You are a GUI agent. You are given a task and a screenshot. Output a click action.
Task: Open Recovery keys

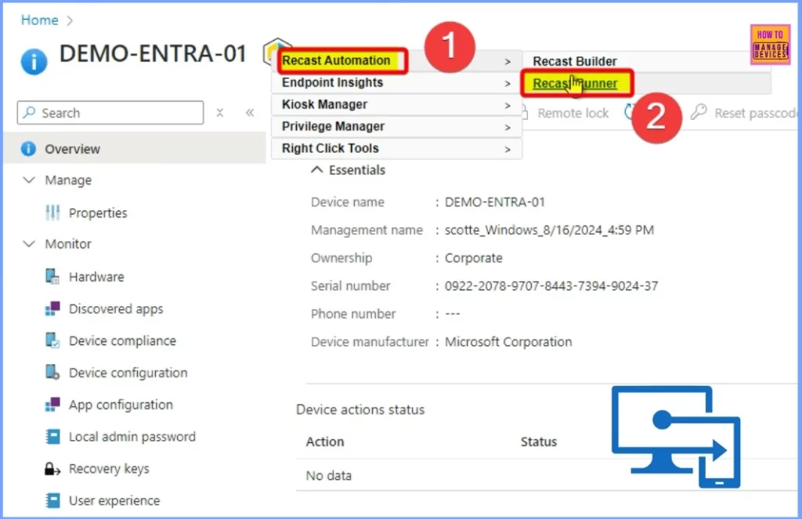[x=109, y=468]
